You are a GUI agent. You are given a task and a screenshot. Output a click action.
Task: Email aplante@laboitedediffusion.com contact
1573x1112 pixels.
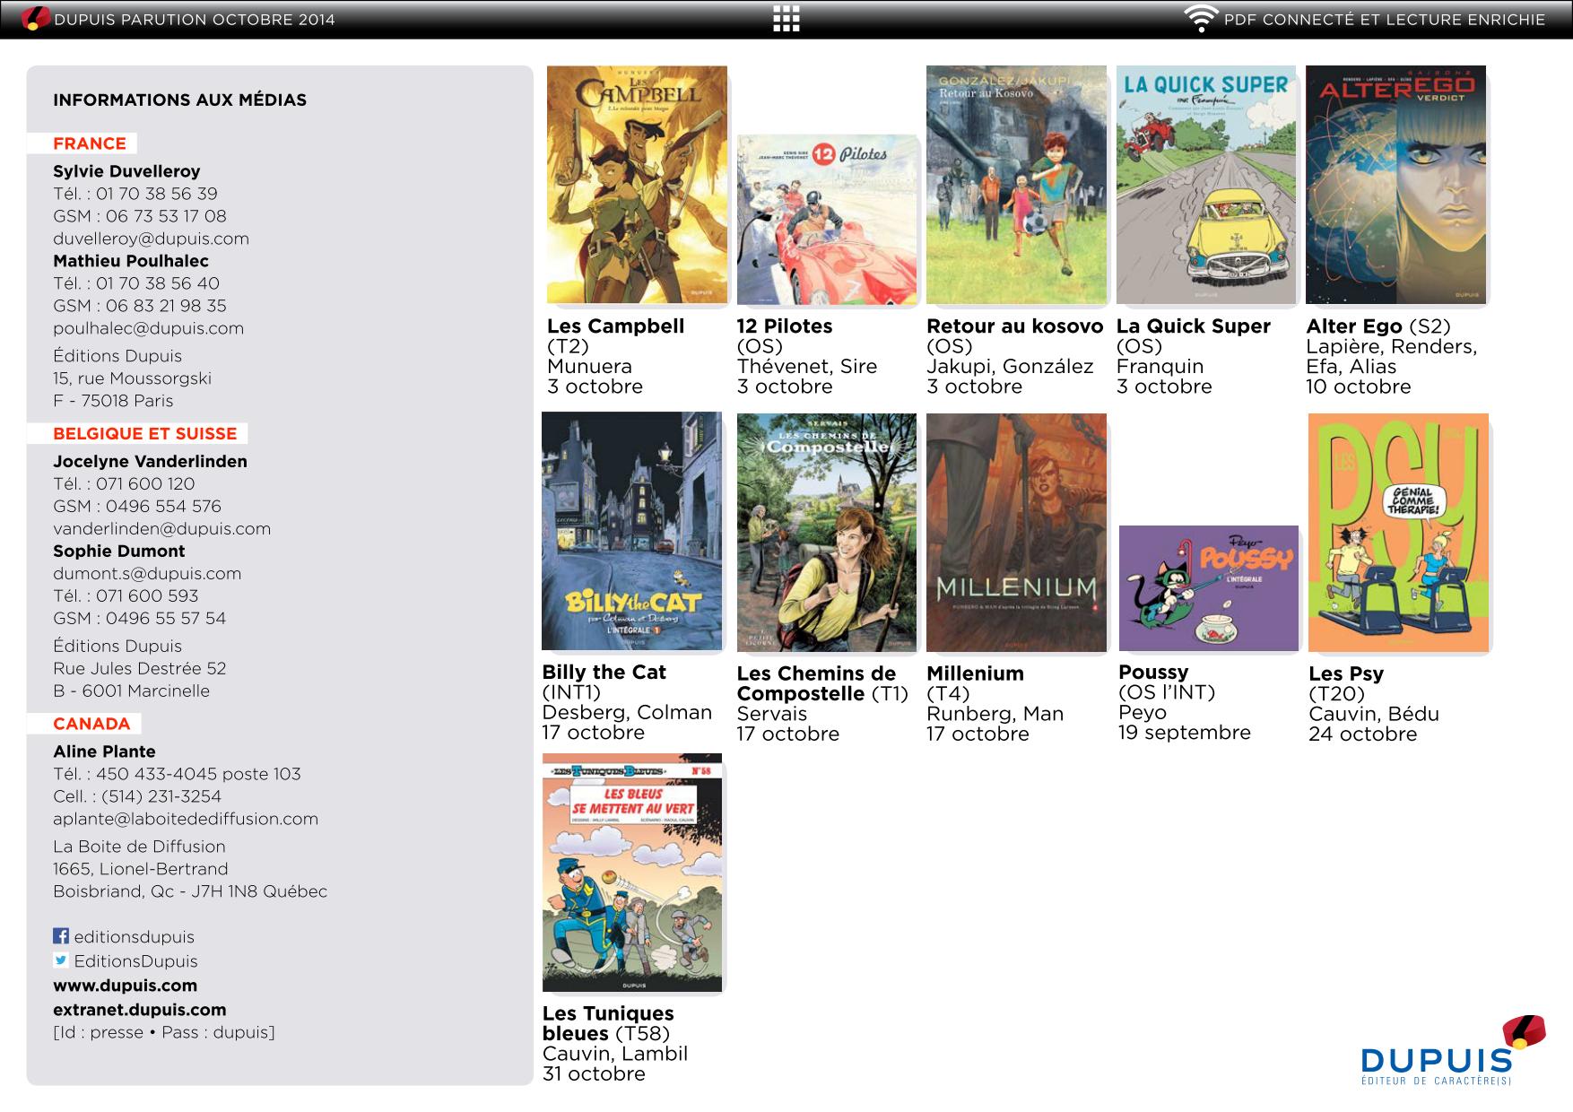tap(186, 819)
